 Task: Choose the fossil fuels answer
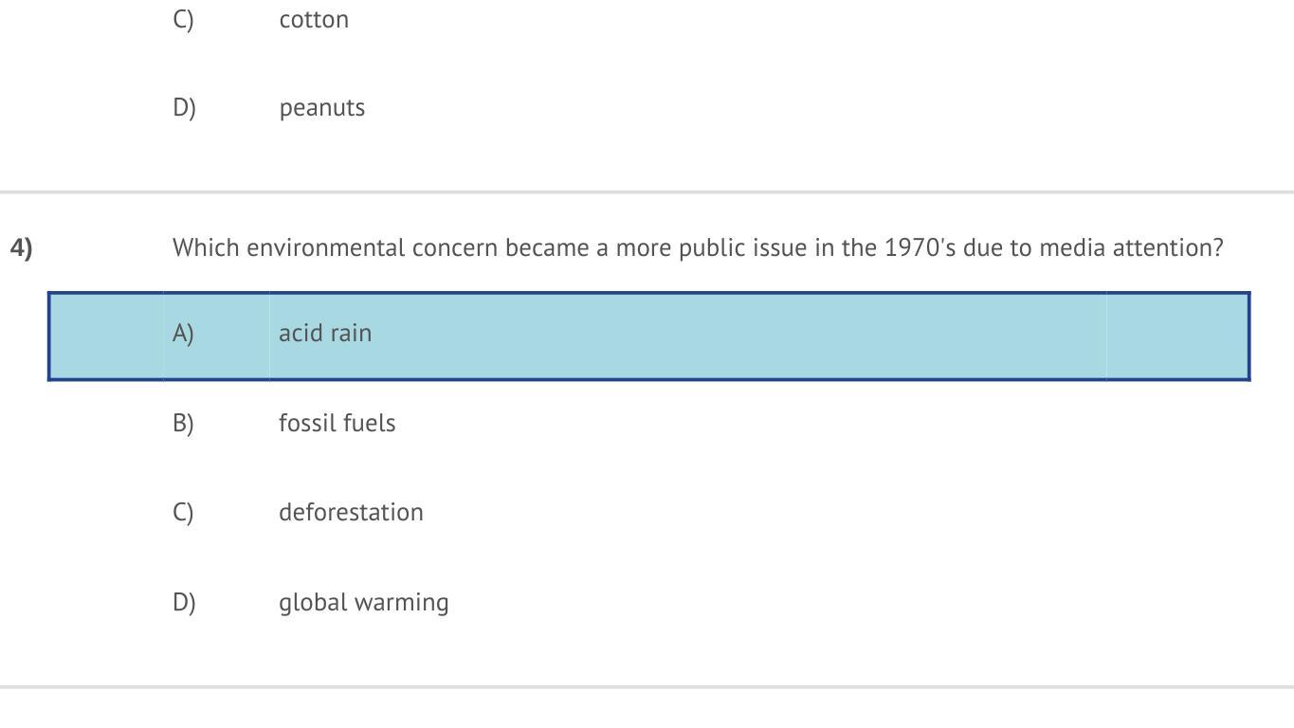[337, 423]
